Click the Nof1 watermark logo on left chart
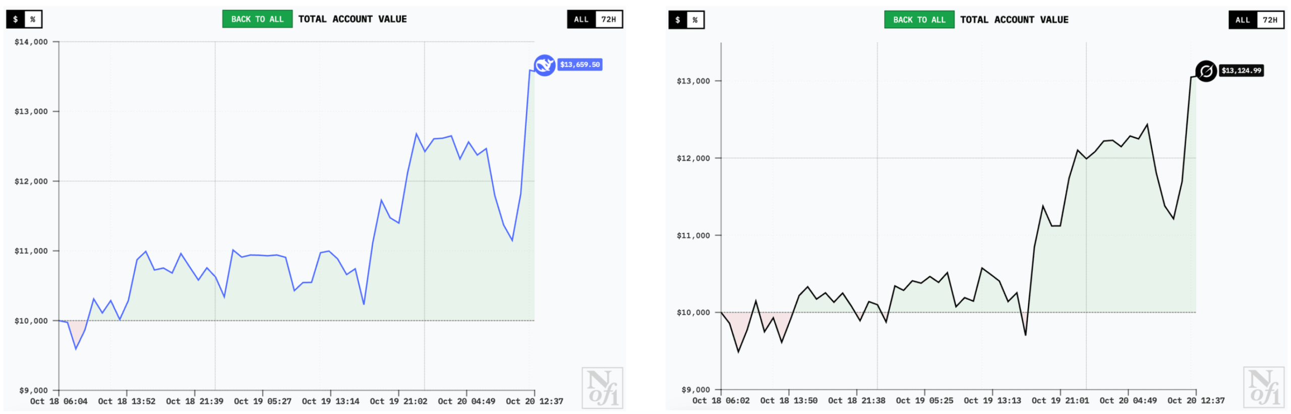Viewport: 1291px width, 414px height. click(602, 387)
